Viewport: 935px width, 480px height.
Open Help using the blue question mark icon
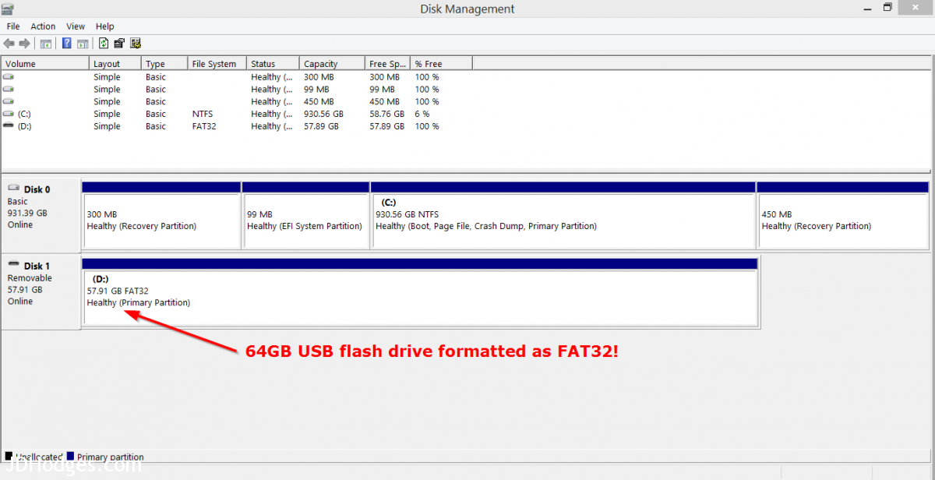tap(68, 43)
